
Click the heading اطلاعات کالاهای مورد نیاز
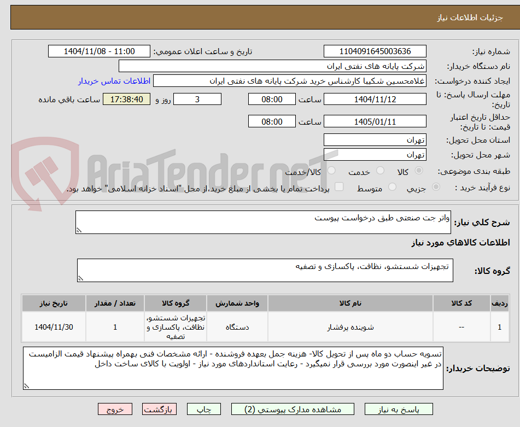click(460, 243)
